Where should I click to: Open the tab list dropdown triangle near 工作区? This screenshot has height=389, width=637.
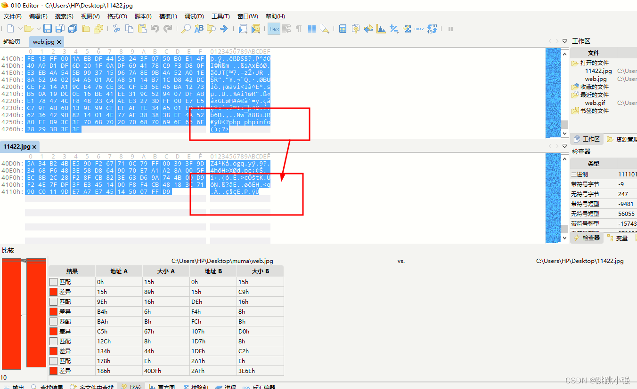point(565,41)
